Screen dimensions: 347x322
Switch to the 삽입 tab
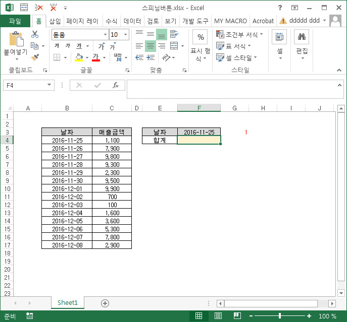click(55, 21)
